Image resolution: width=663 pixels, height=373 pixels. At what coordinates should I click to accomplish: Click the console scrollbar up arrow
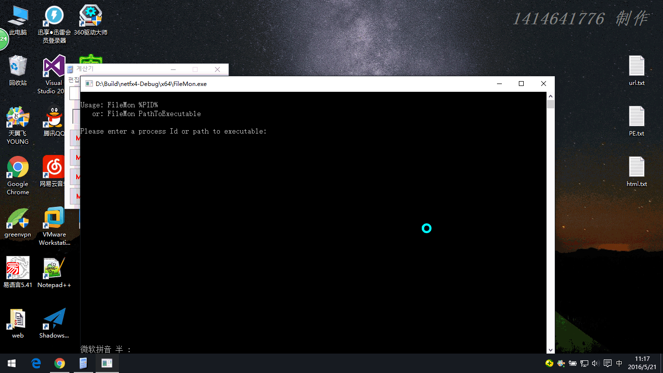click(550, 96)
